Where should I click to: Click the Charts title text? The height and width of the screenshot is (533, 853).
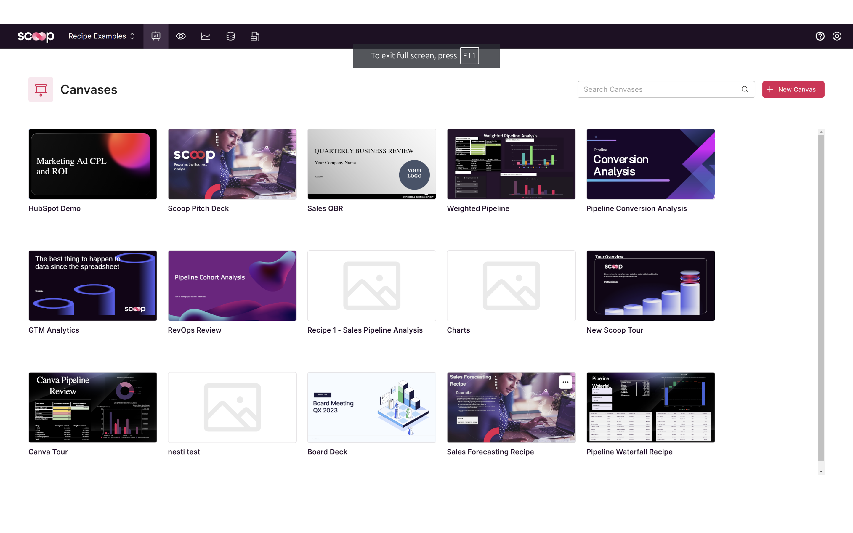click(x=458, y=330)
